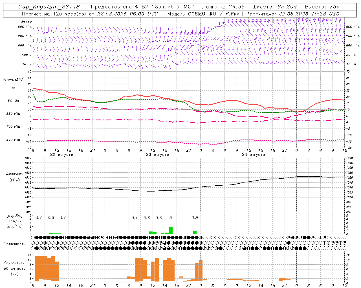Screen dimensions: 361x288
Task: Click the '(км)' unit label under convective cloudiness
Action: click(x=14, y=274)
